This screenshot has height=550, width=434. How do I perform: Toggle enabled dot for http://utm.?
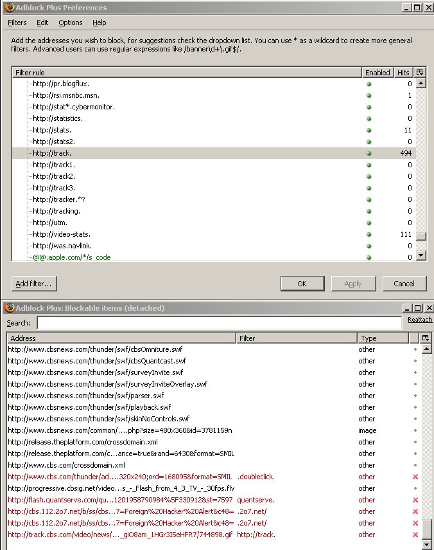(369, 223)
